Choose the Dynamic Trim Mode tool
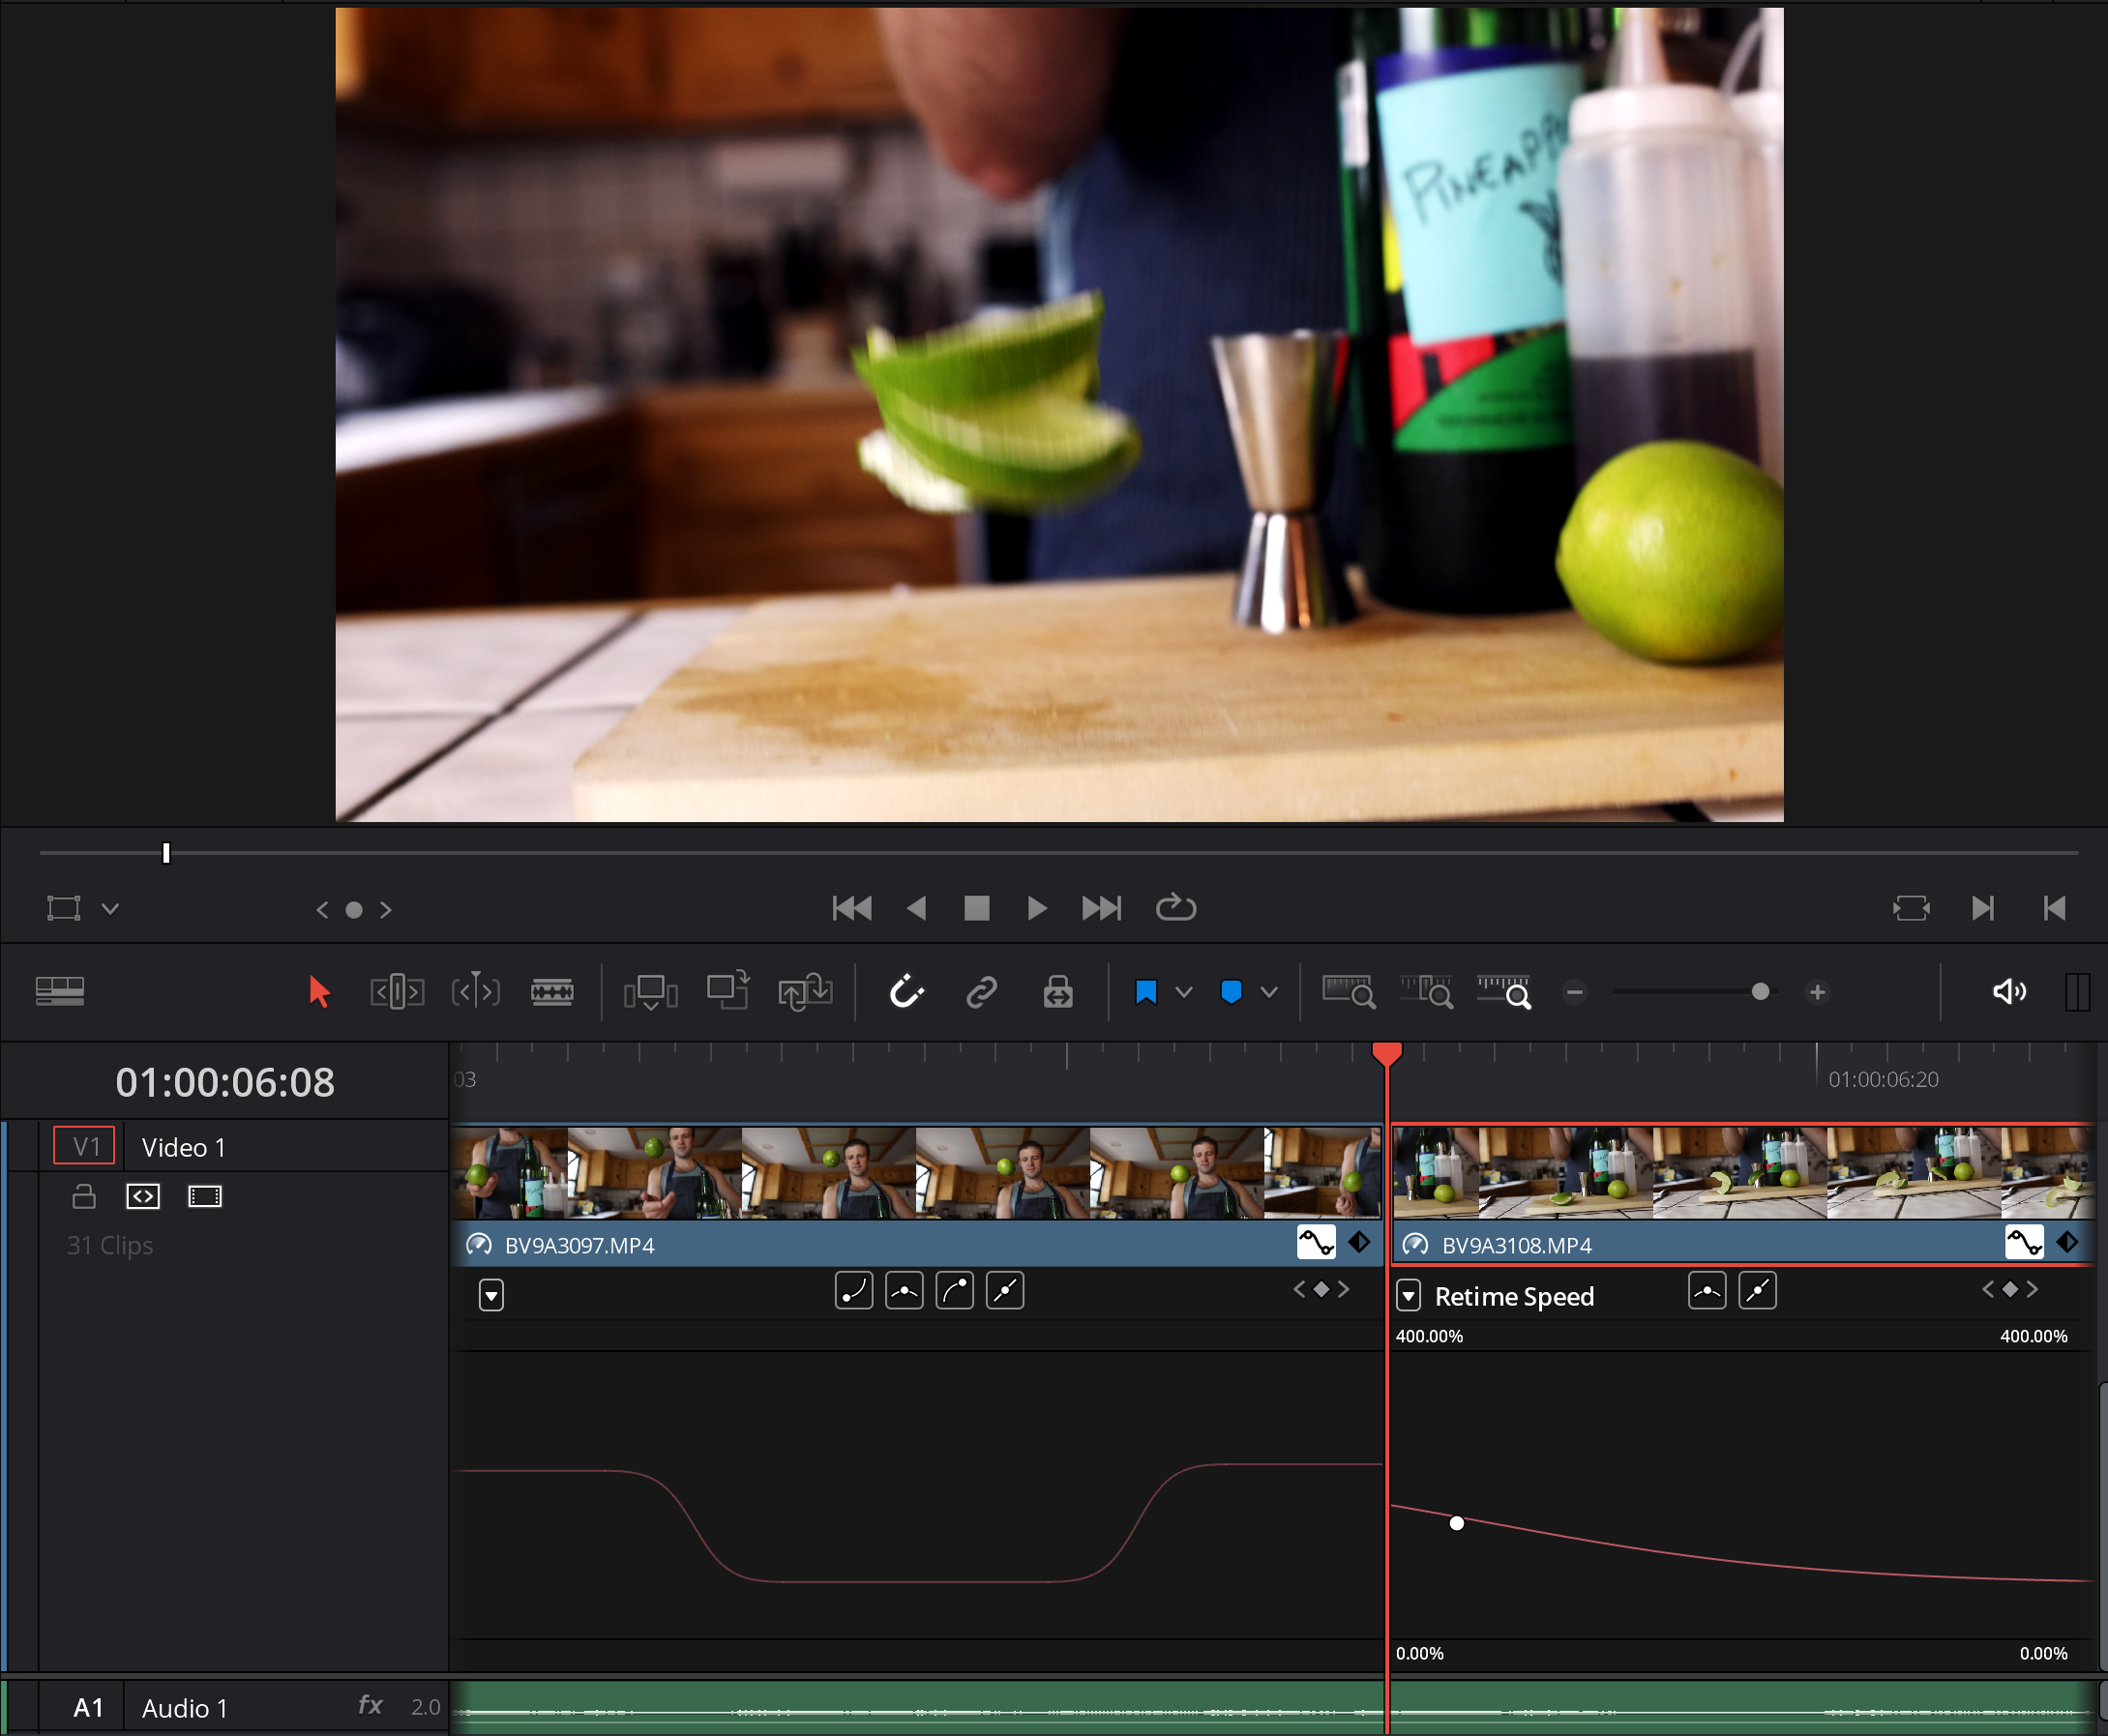 click(x=475, y=992)
